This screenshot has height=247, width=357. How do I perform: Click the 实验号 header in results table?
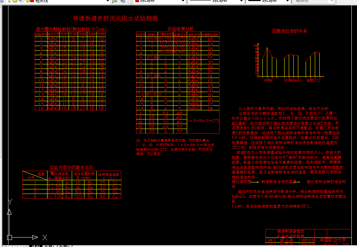pyautogui.click(x=141, y=34)
